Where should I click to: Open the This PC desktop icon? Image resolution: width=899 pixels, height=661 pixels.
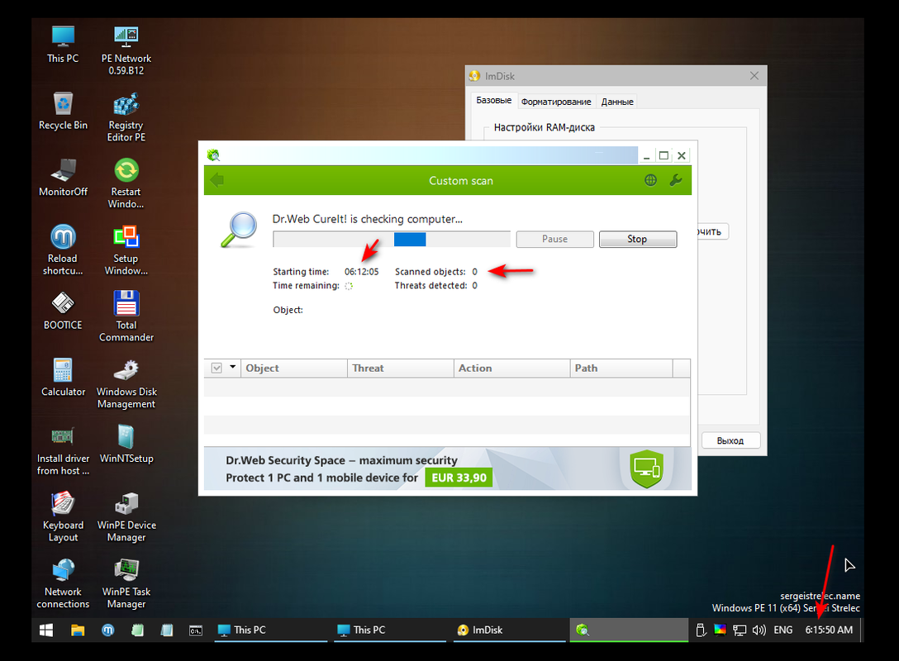click(63, 45)
